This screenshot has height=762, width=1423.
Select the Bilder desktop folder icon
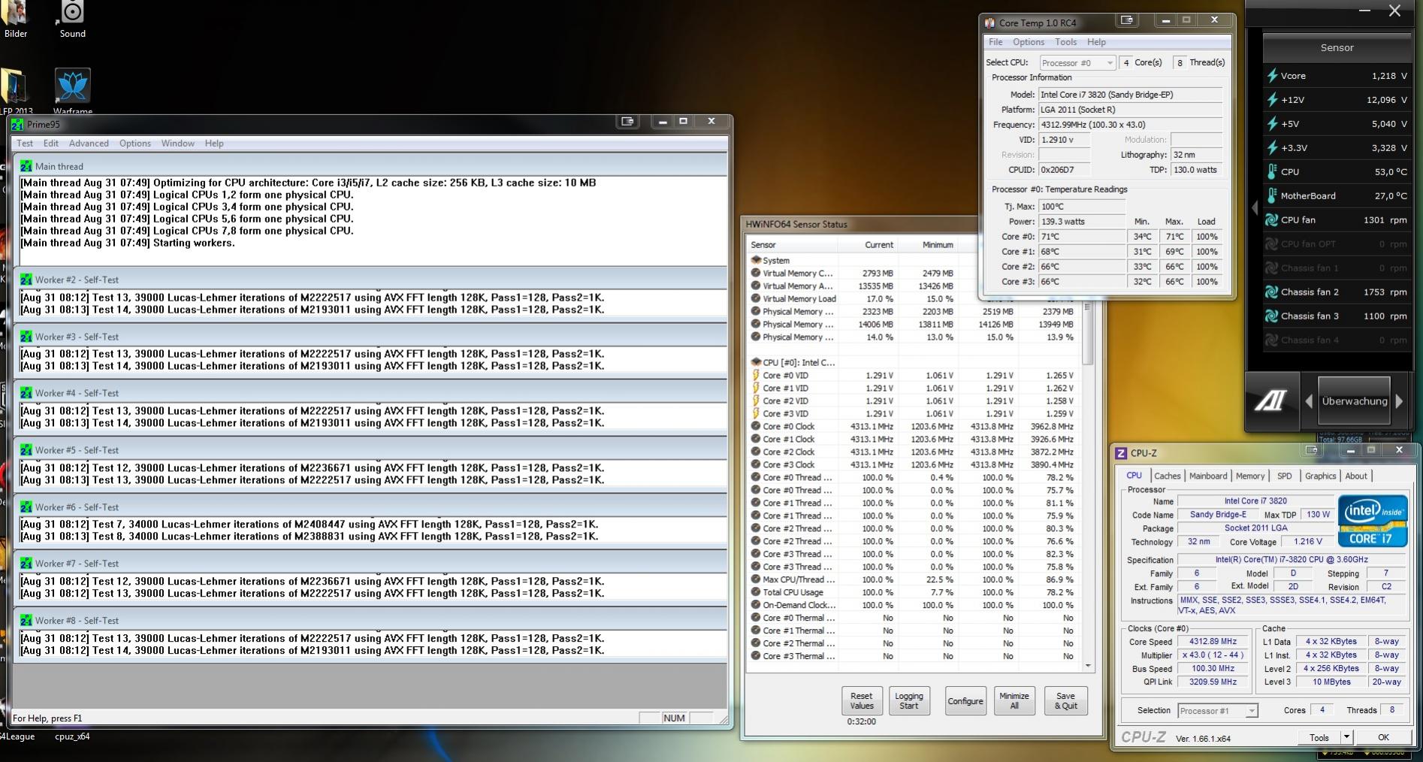(x=15, y=12)
